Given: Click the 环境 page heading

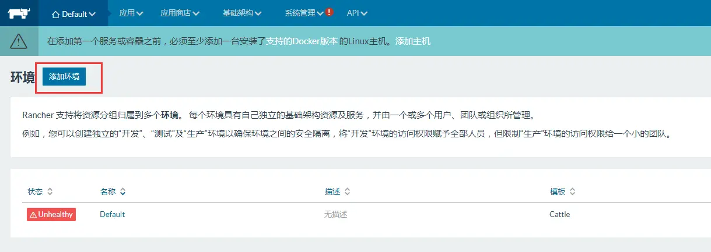Looking at the screenshot, I should tap(23, 77).
